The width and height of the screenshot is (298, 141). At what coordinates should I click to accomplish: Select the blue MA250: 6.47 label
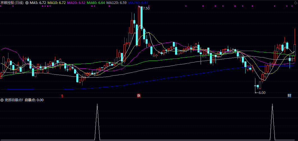138,3
